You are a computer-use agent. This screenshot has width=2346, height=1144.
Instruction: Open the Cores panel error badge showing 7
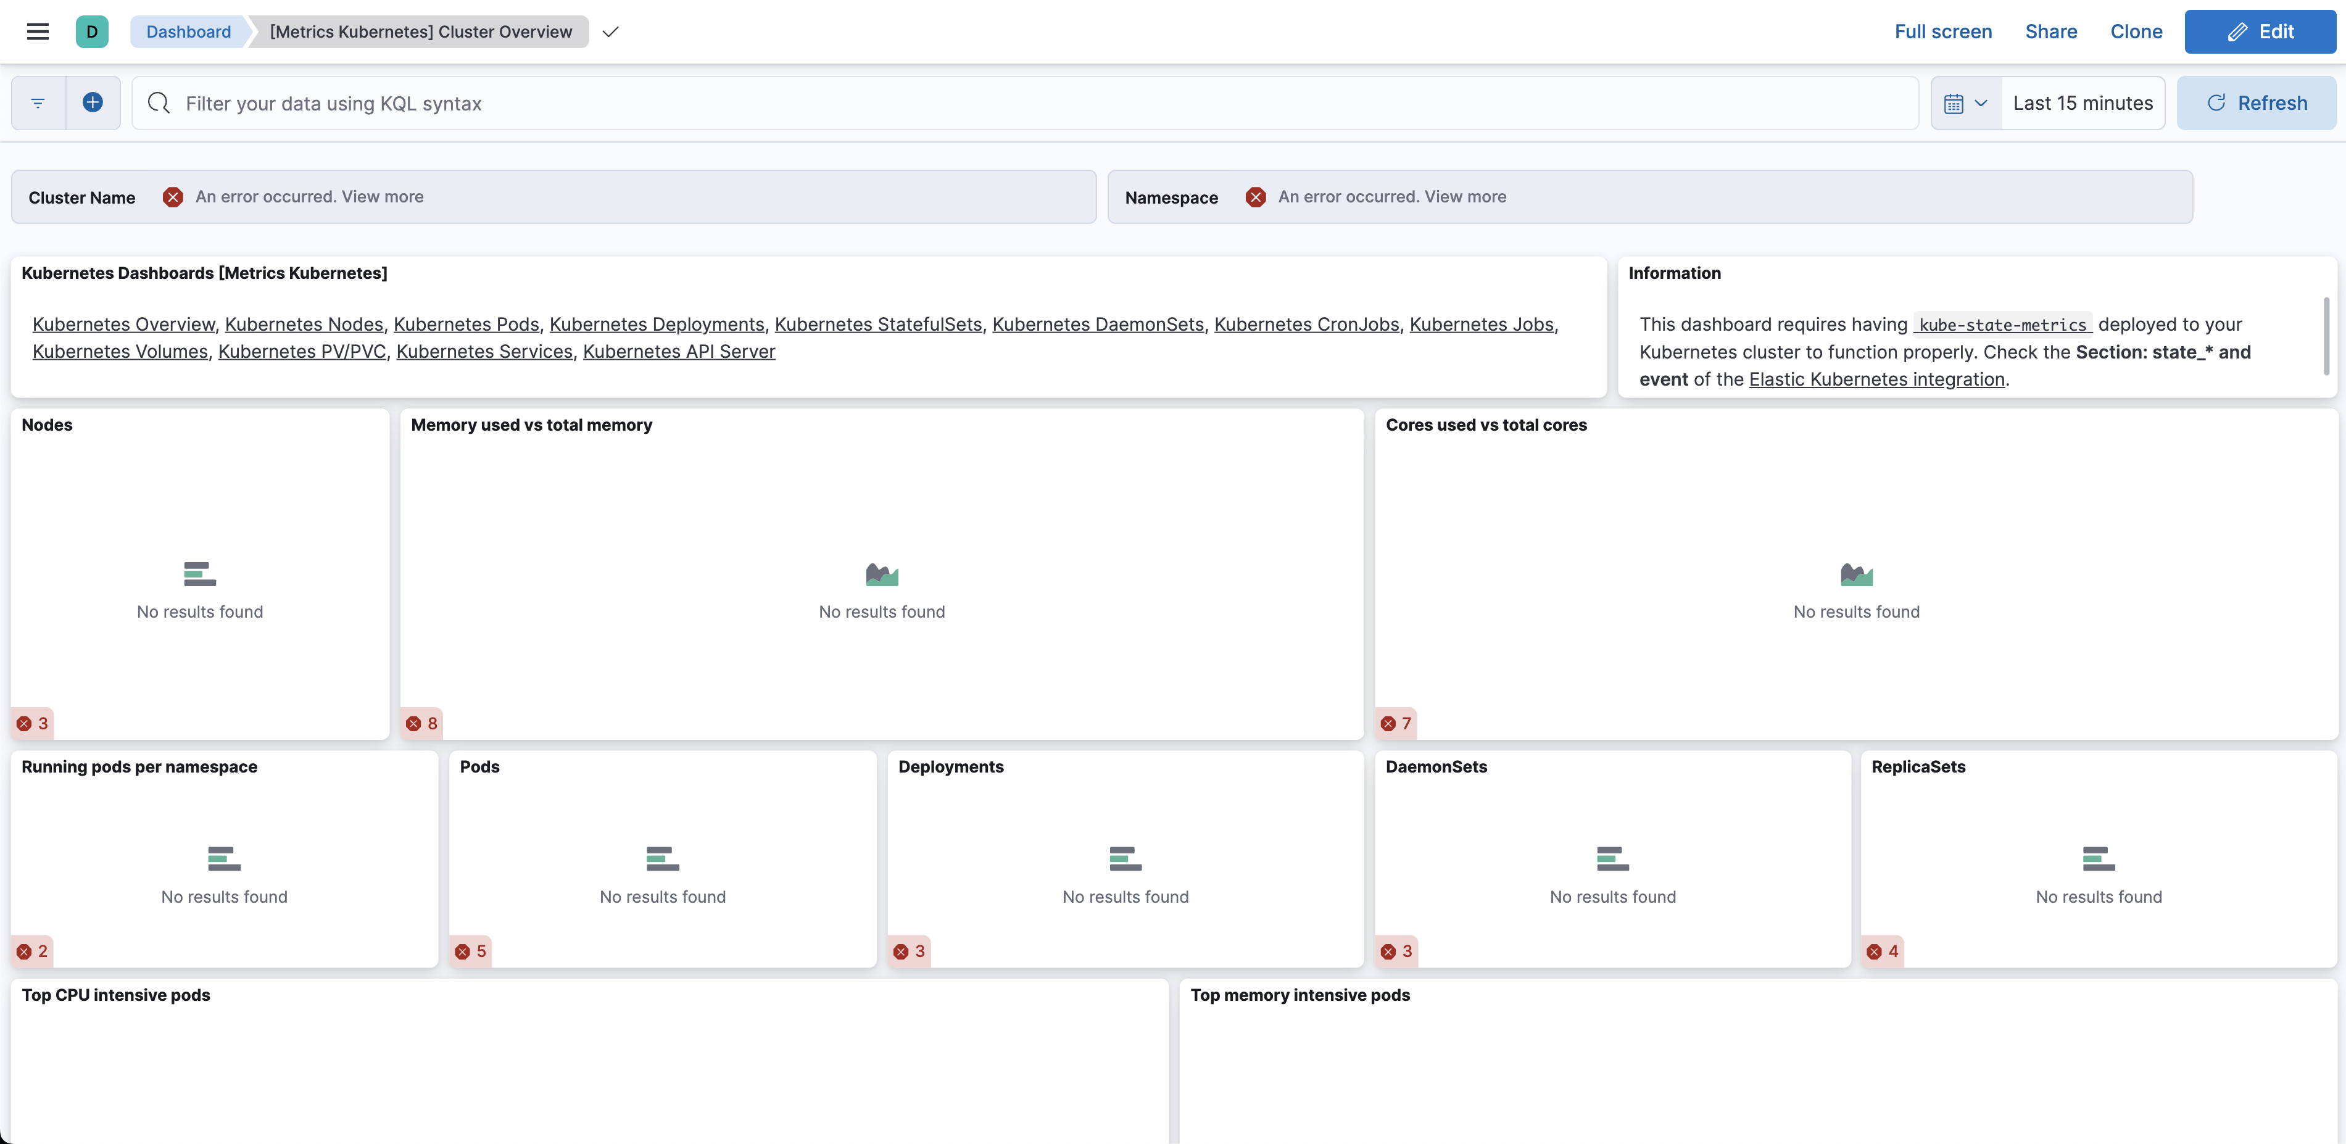pyautogui.click(x=1396, y=723)
